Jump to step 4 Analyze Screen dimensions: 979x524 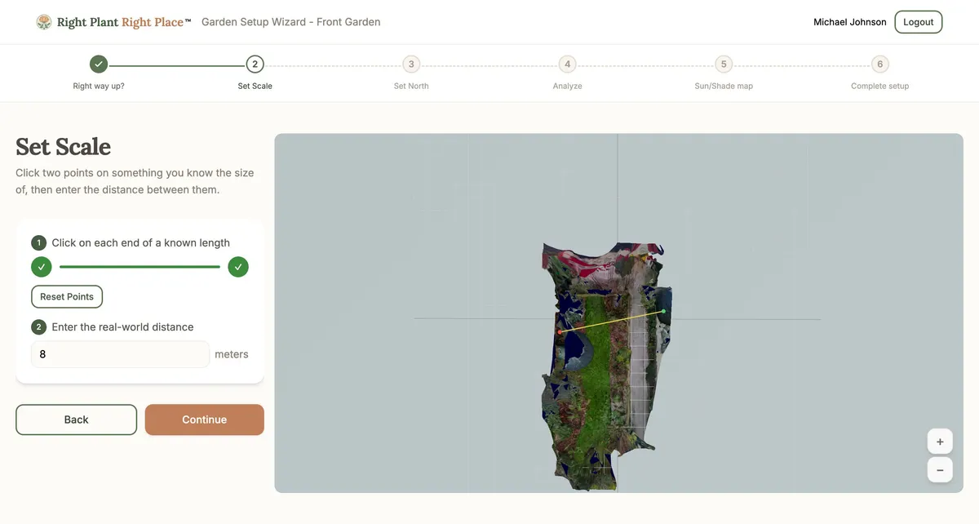pos(567,64)
